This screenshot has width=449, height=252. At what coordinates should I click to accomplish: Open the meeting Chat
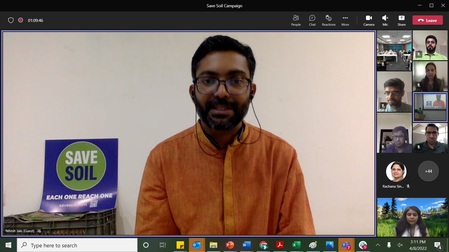(312, 20)
